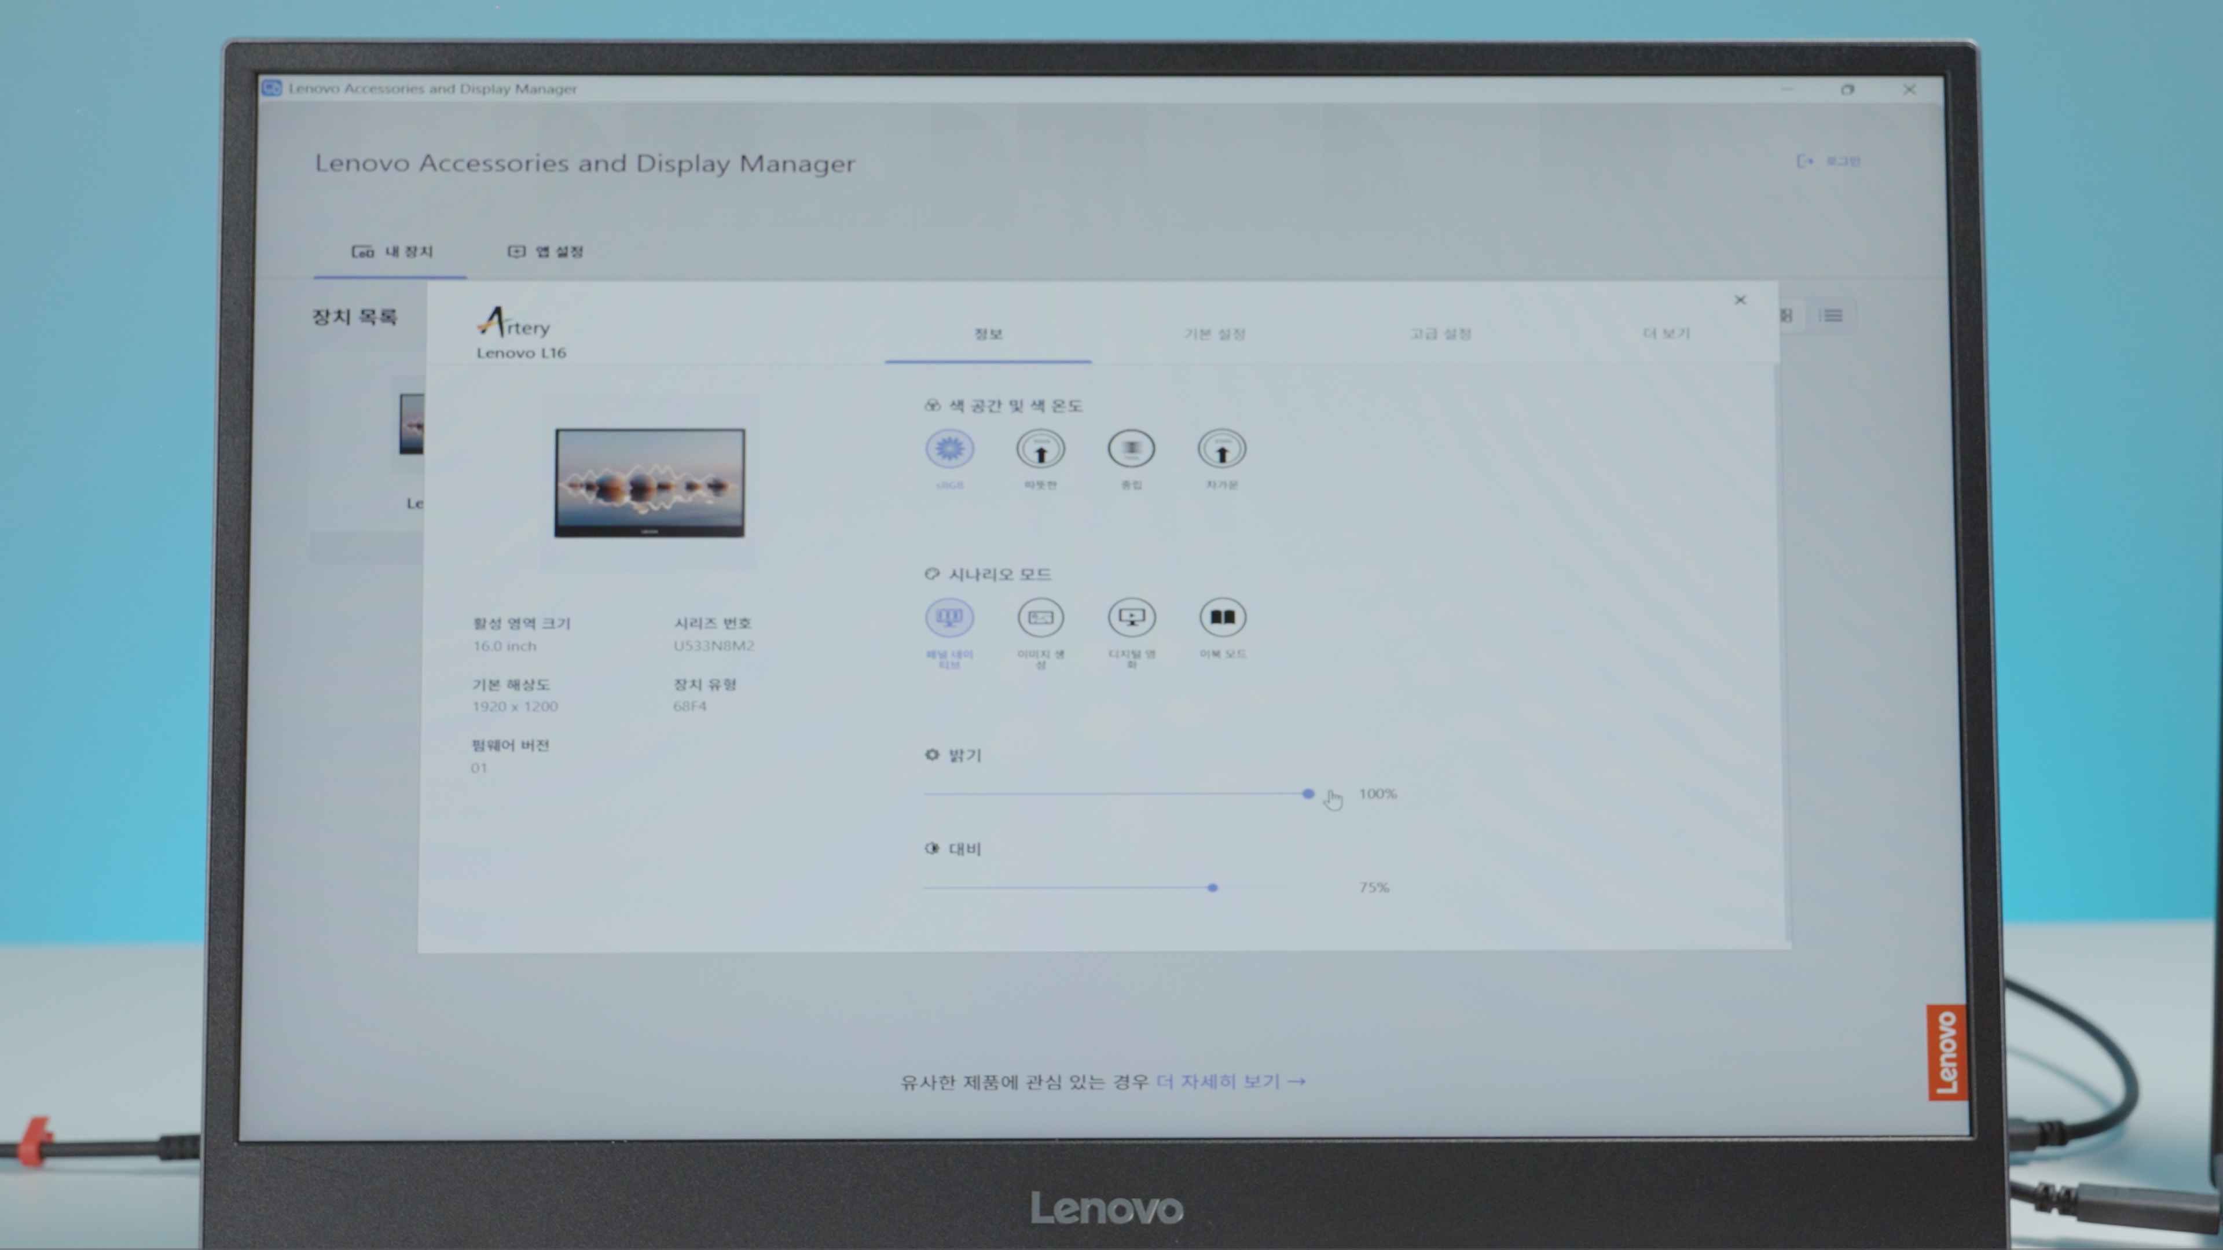Choose the 디지털 영화 scenario mode
2223x1250 pixels.
(x=1131, y=617)
